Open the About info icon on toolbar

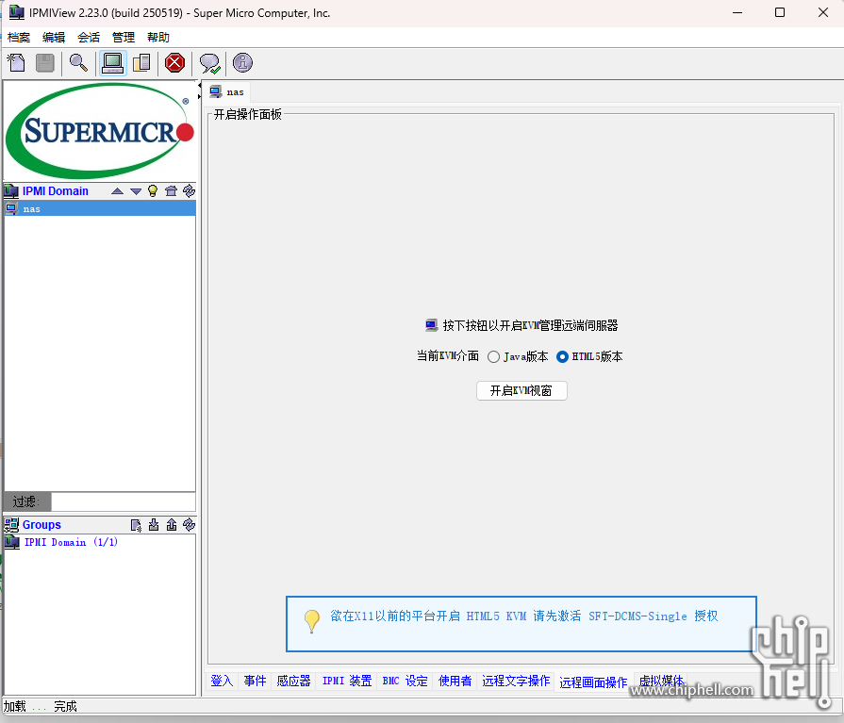pyautogui.click(x=242, y=63)
